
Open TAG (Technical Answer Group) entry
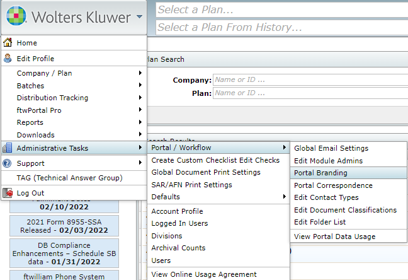pos(74,178)
